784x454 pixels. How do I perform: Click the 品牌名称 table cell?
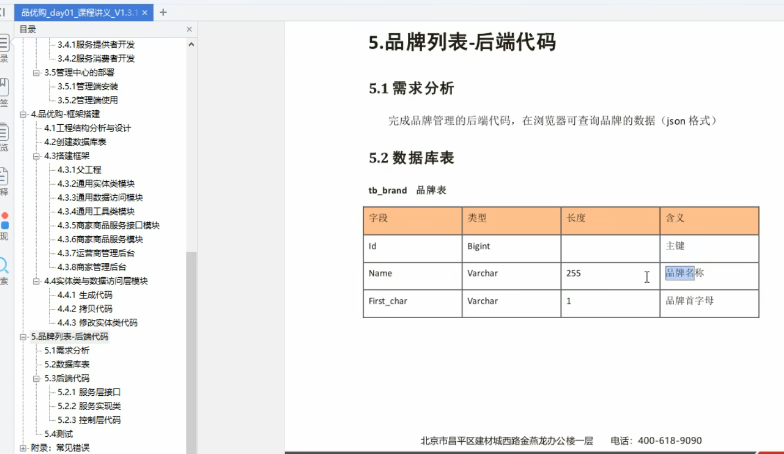click(x=709, y=276)
